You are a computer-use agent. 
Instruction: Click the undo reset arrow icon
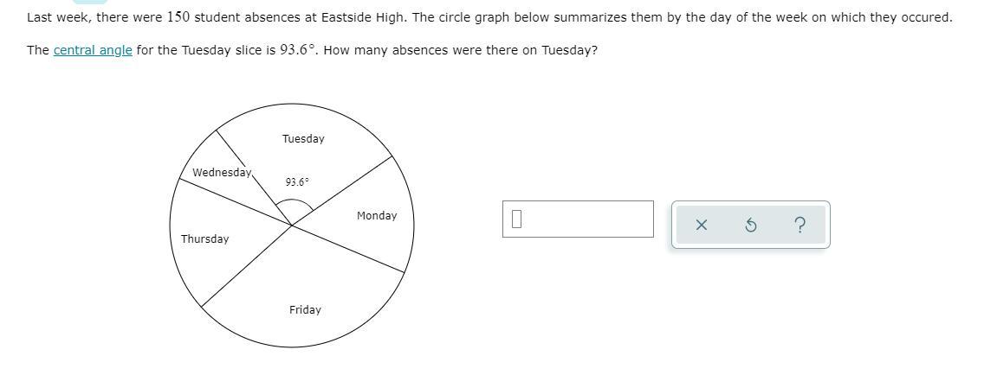pyautogui.click(x=750, y=225)
